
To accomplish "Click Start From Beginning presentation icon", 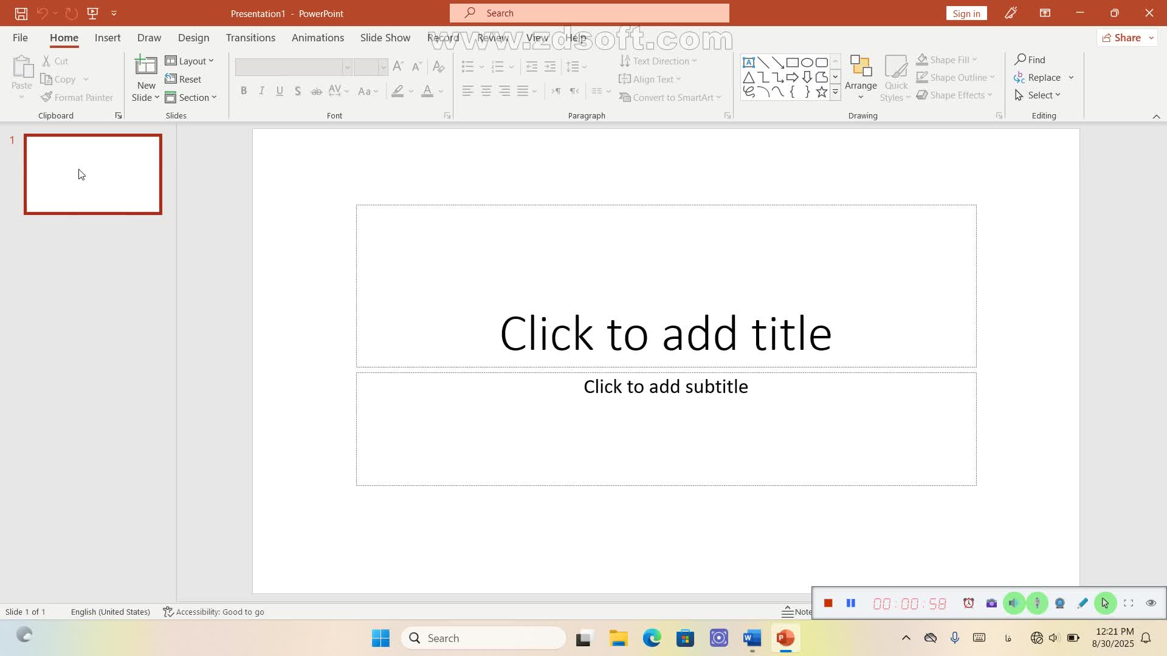I will coord(92,13).
